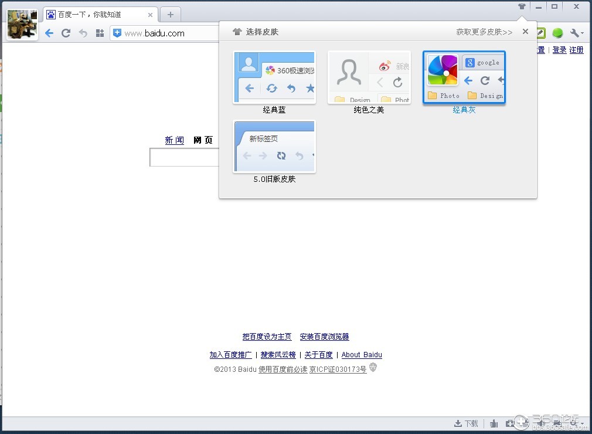Click the blue shield icon in address bar
592x434 pixels.
(117, 33)
